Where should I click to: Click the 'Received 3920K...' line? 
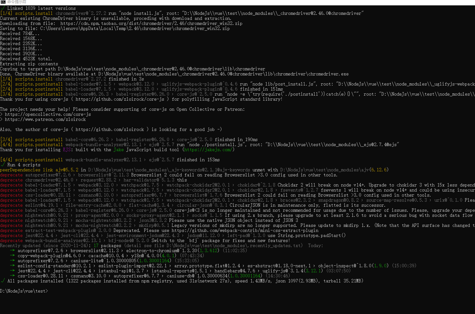[x=21, y=54]
